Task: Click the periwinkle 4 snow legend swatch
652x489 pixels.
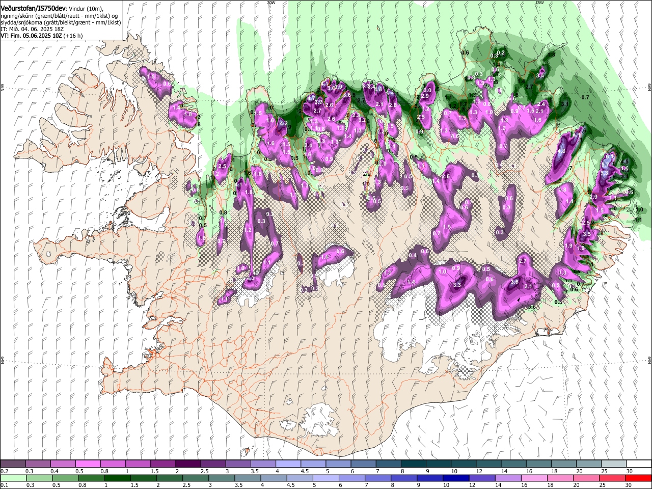Action: (288, 464)
